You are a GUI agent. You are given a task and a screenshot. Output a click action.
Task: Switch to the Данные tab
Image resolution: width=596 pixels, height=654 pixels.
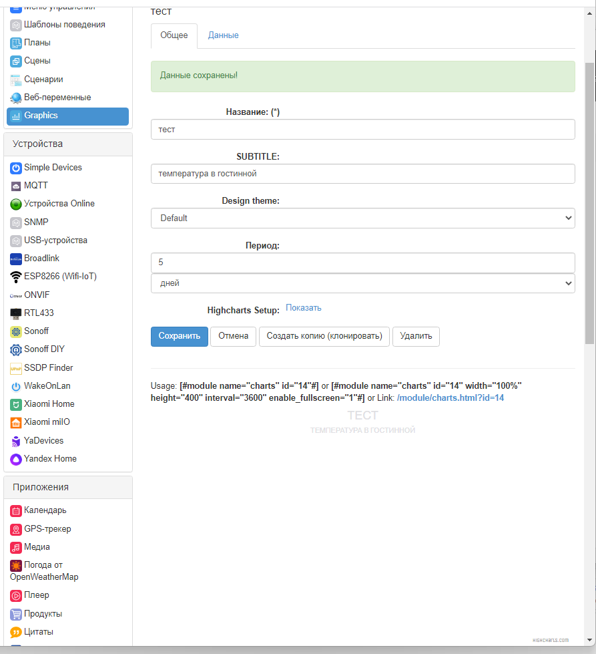tap(224, 35)
